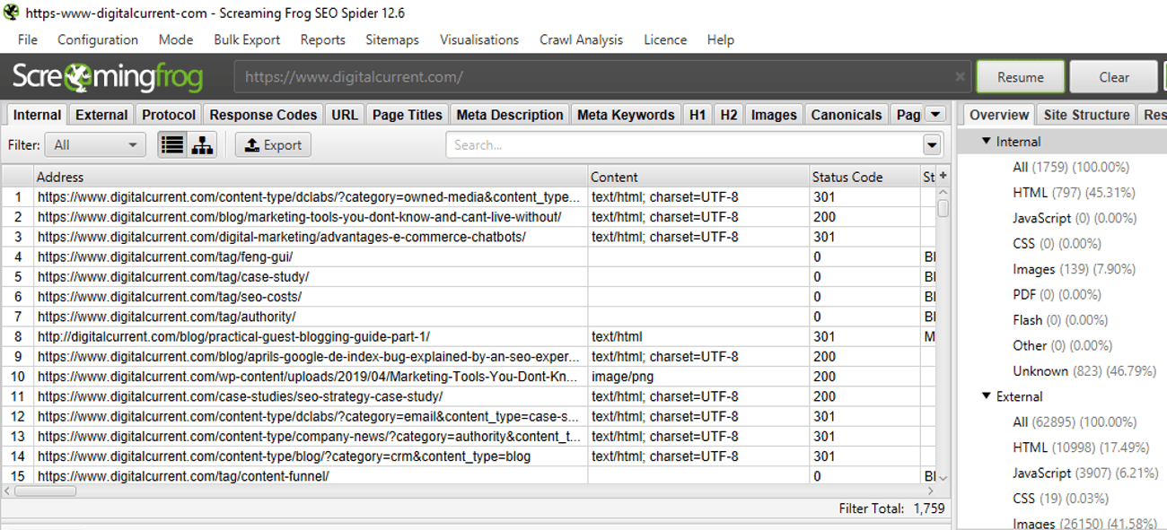Screen dimensions: 1167x530
Task: Clear the URL with the X icon
Action: 961,77
